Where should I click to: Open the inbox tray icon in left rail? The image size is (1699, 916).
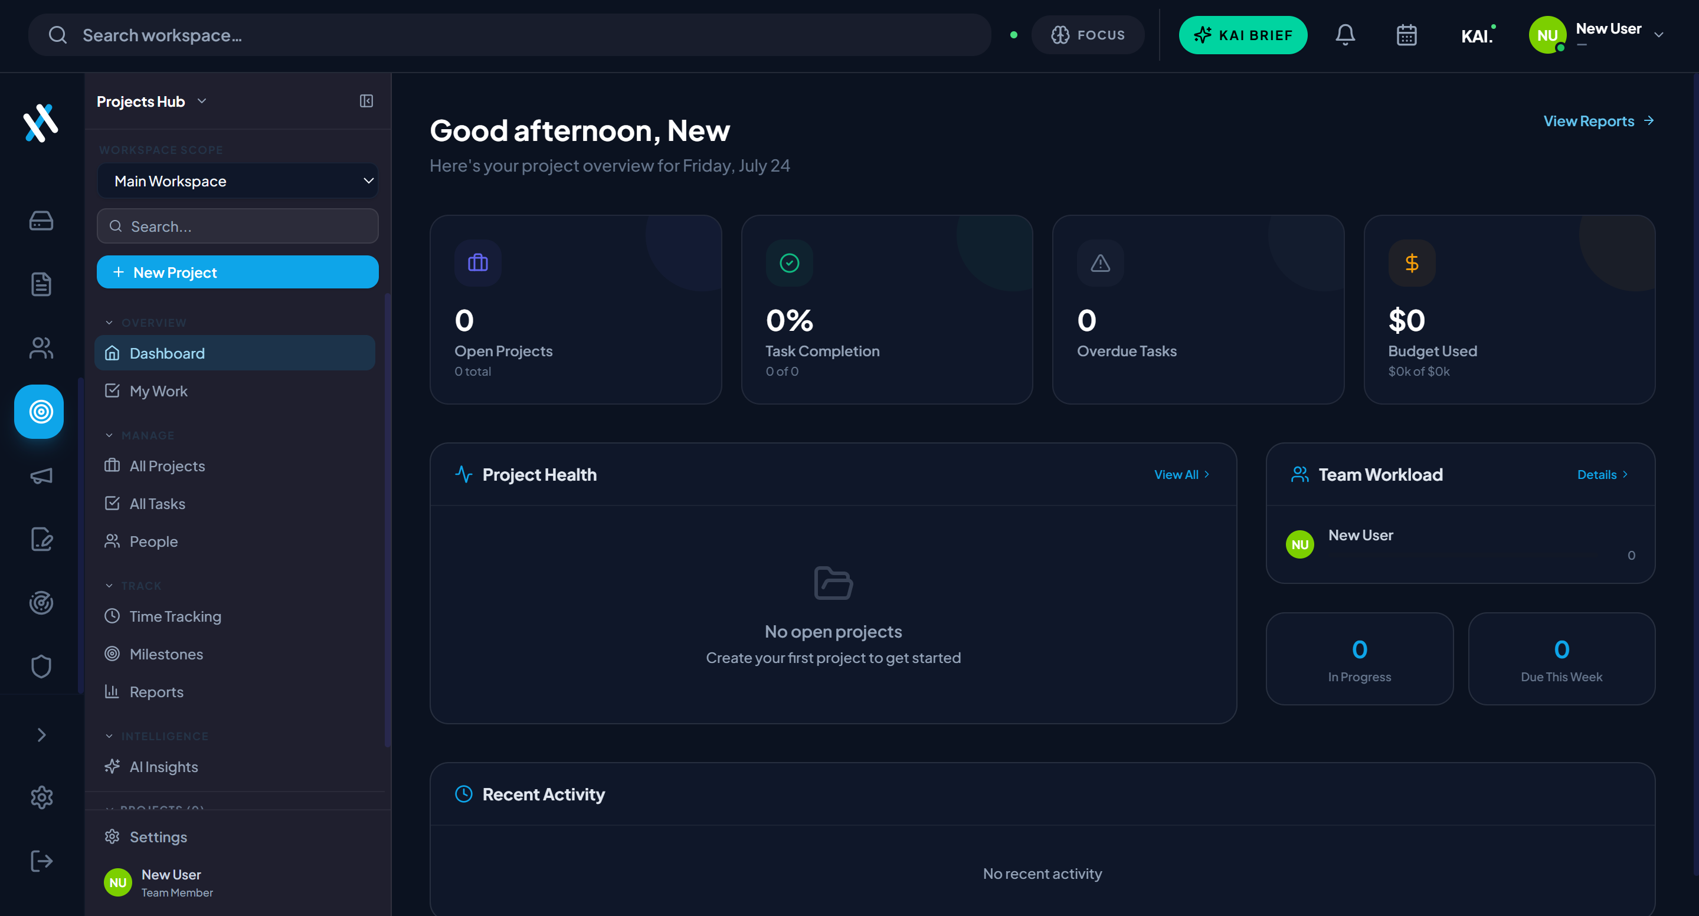click(x=41, y=221)
